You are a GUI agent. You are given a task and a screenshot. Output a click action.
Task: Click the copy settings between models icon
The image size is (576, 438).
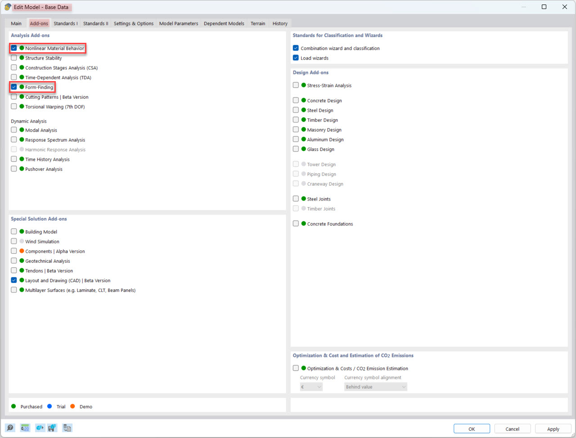click(x=67, y=428)
